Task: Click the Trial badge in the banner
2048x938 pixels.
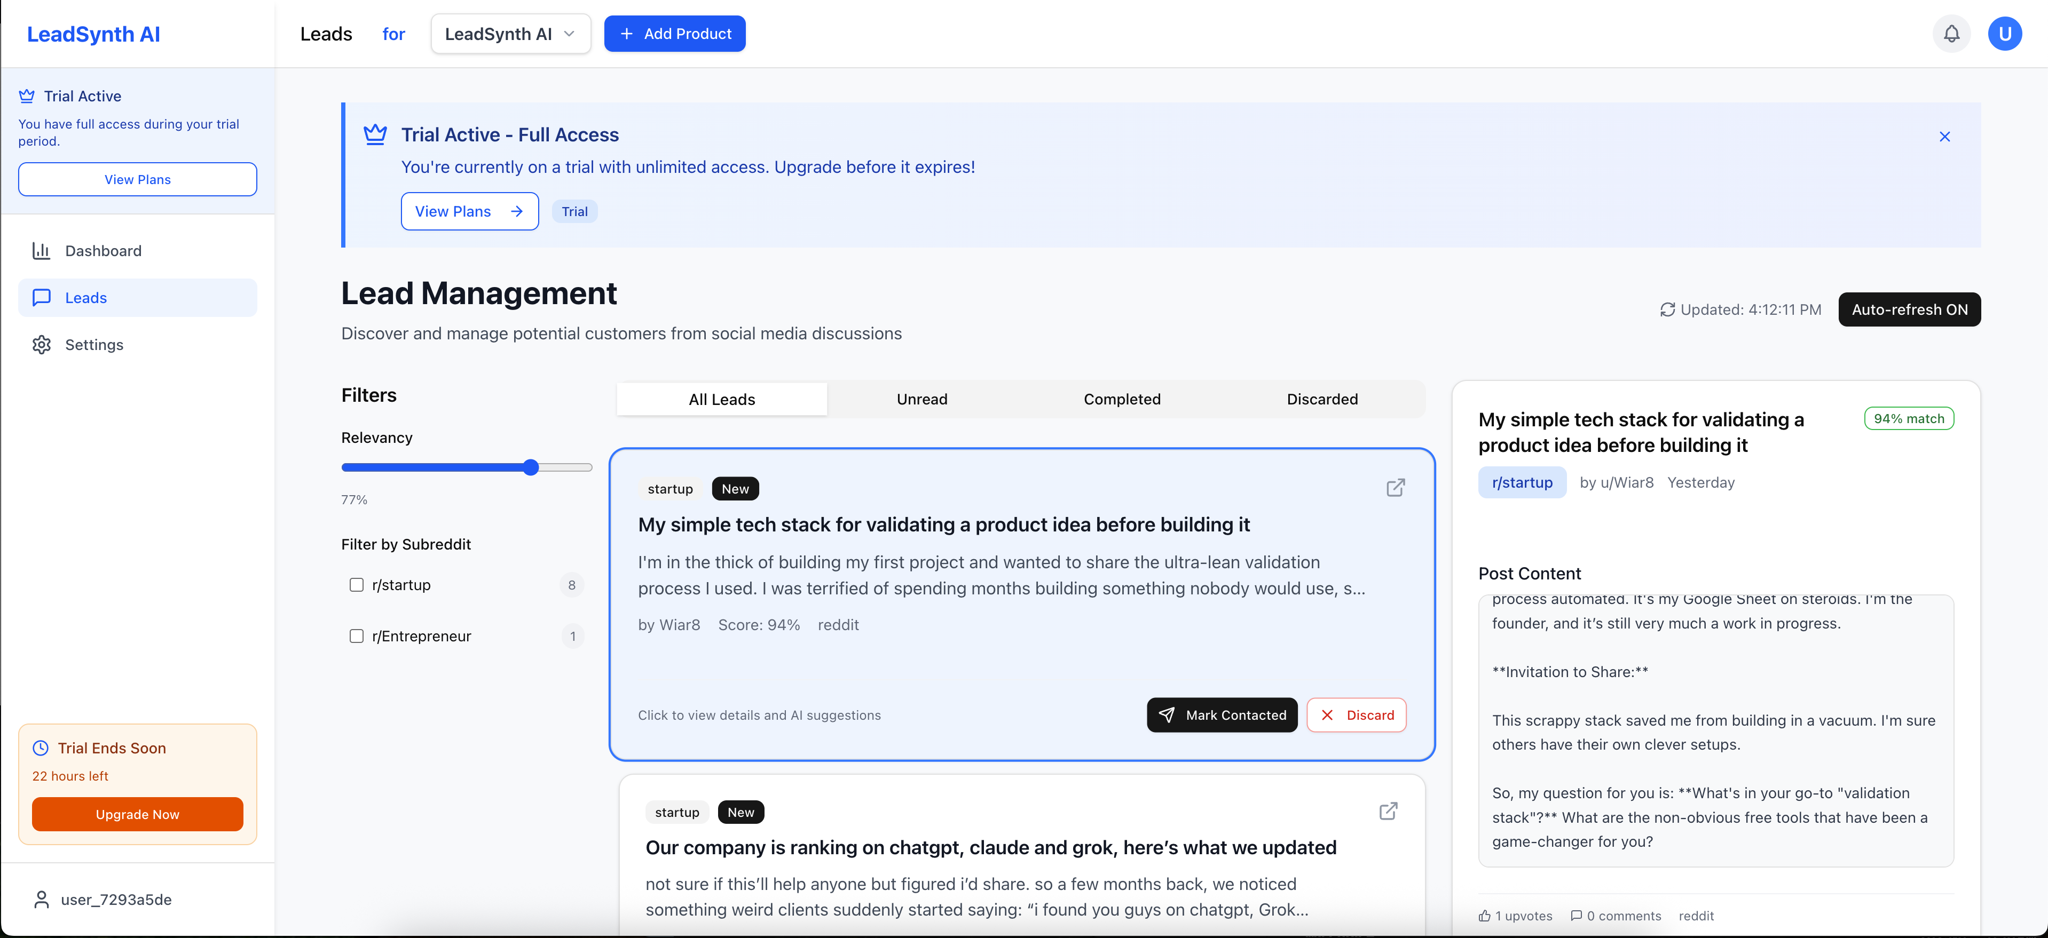Action: [574, 211]
